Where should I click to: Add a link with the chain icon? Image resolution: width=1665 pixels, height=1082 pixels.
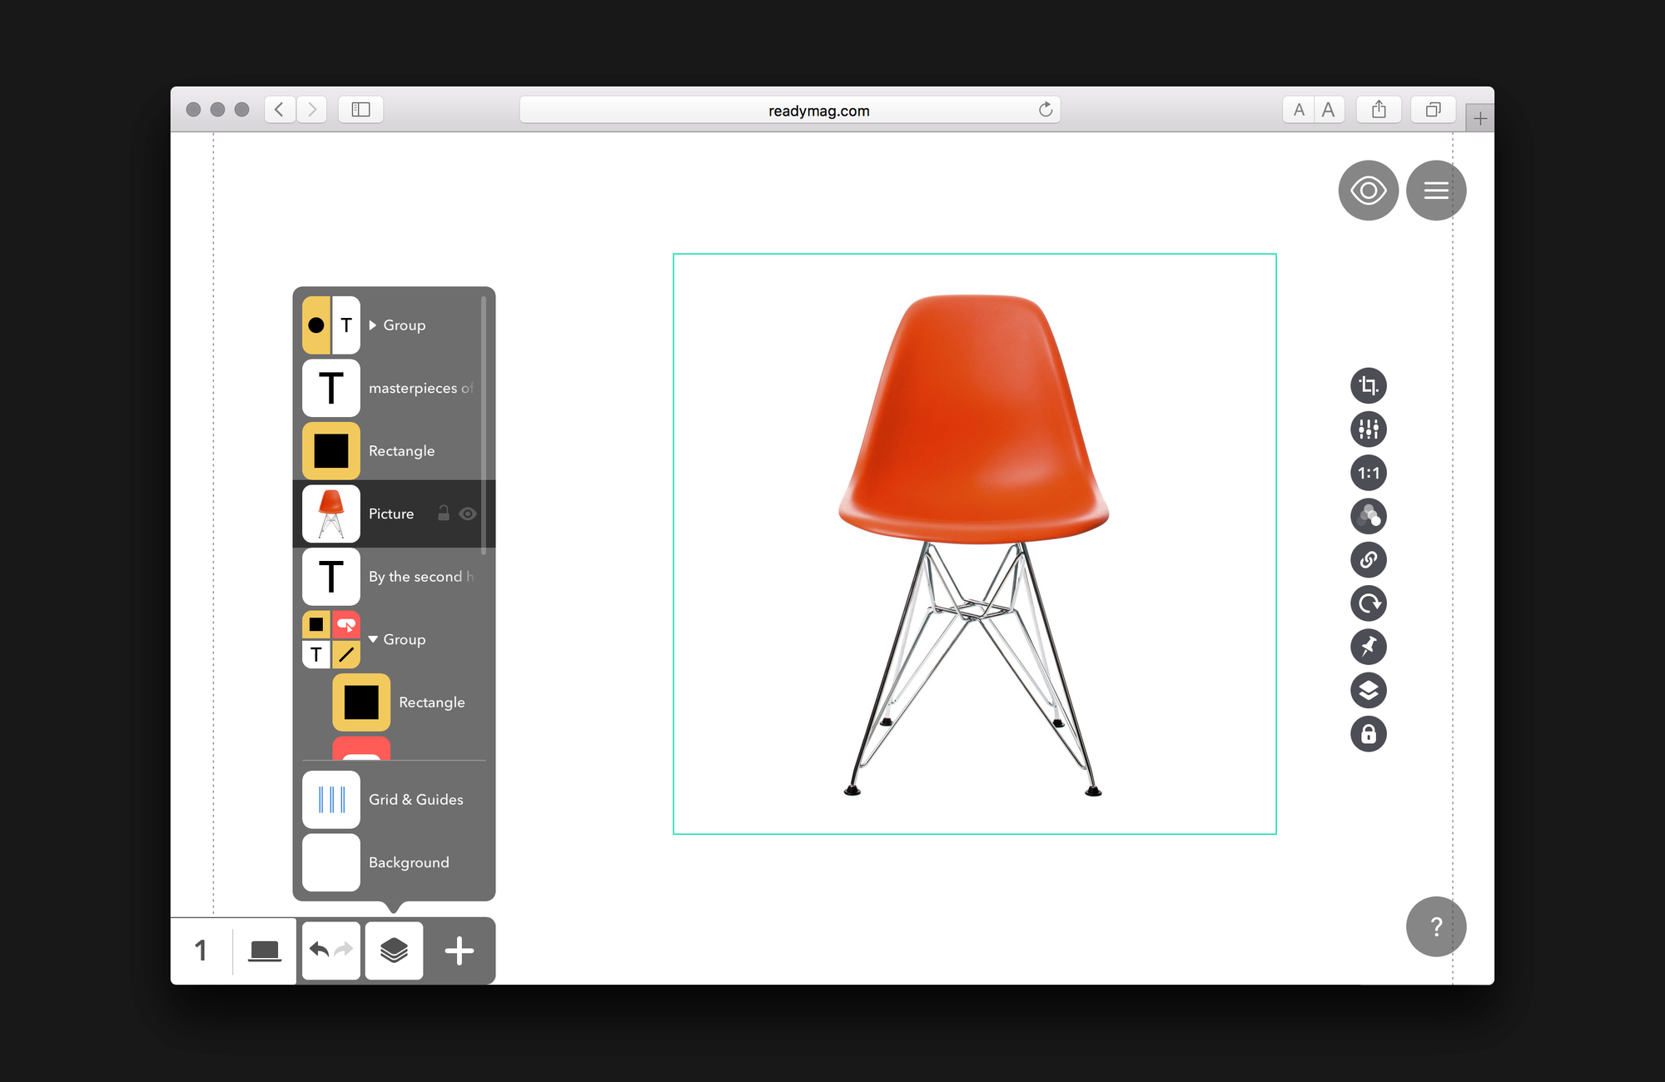pyautogui.click(x=1368, y=560)
